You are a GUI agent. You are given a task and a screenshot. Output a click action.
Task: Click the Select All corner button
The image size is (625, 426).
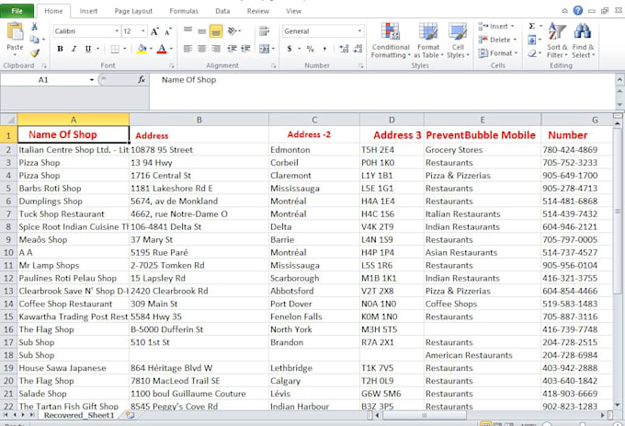[8, 120]
